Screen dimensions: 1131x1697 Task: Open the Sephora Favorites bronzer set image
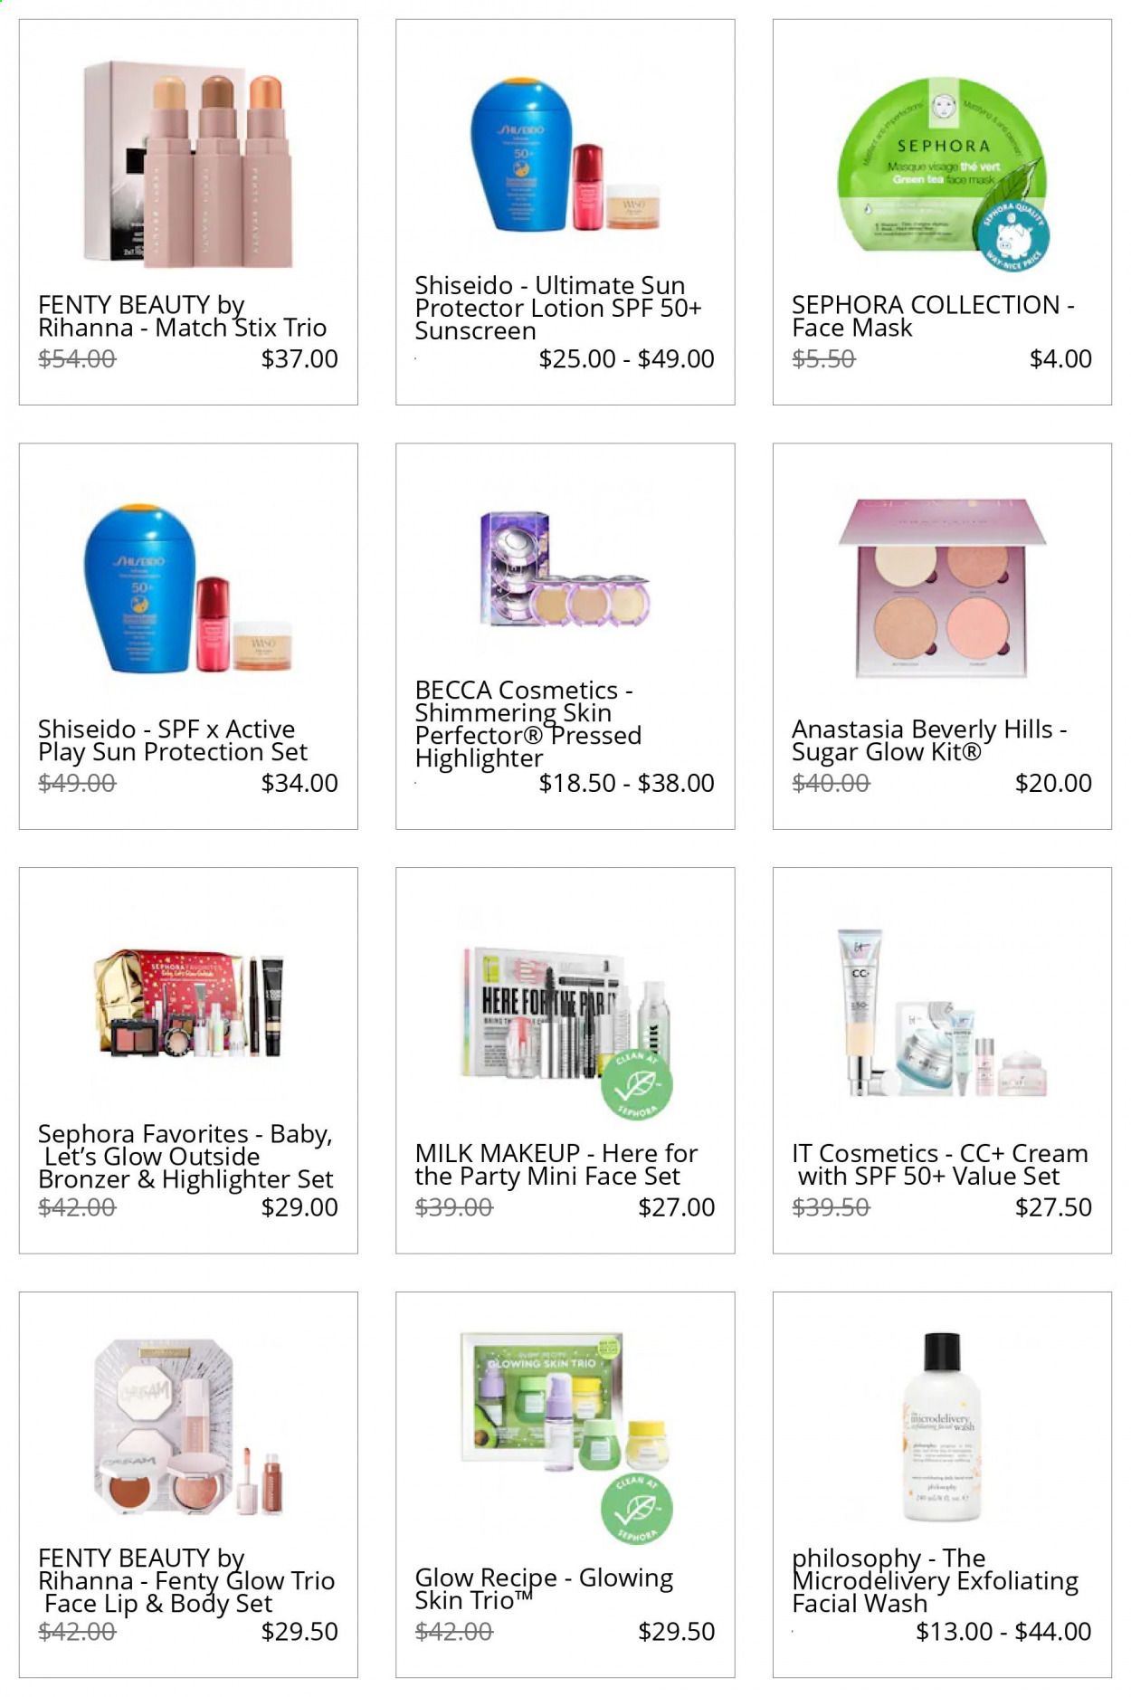coord(188,1004)
